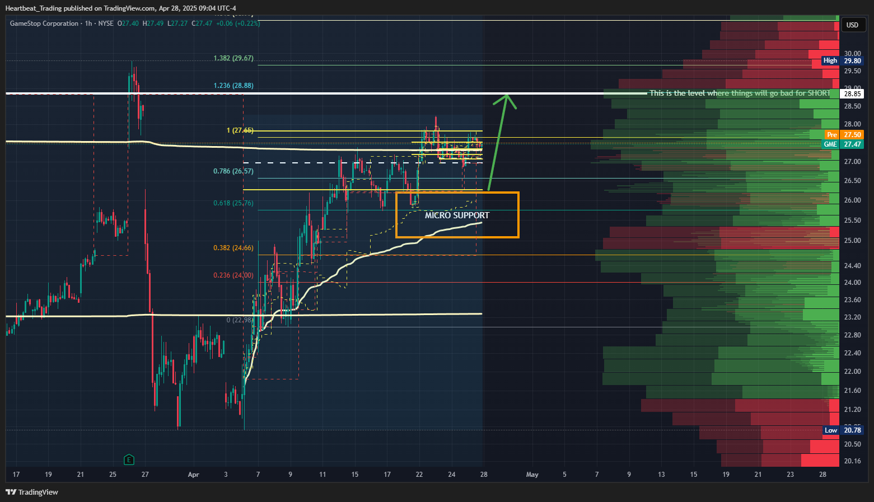Image resolution: width=874 pixels, height=502 pixels.
Task: Click the 0.236 (24.00) Fibonacci label
Action: (233, 275)
